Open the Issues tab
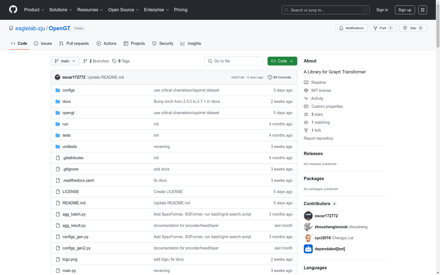 click(43, 43)
